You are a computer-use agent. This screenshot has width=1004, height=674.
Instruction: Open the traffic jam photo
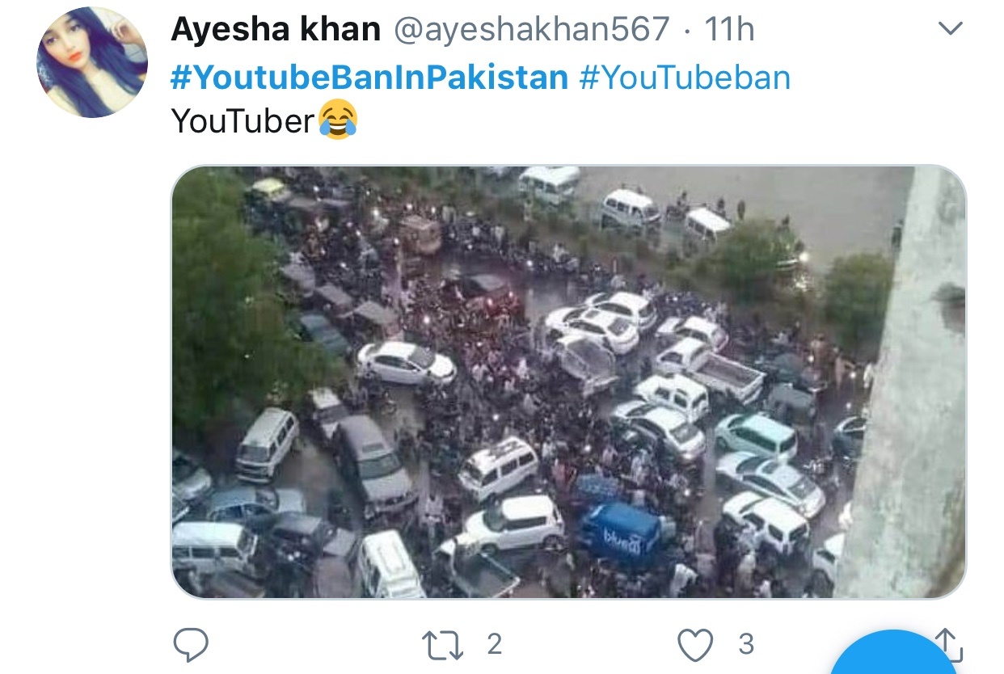pos(568,382)
